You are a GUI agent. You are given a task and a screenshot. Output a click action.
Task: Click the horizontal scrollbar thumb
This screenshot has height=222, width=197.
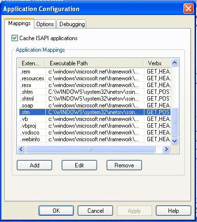coord(90,149)
